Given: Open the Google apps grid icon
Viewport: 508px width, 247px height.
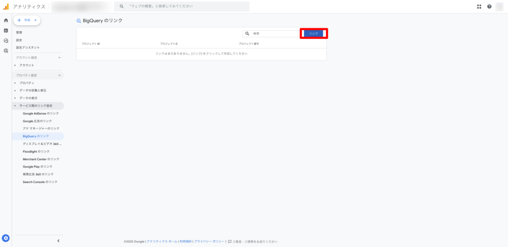Looking at the screenshot, I should (x=479, y=6).
